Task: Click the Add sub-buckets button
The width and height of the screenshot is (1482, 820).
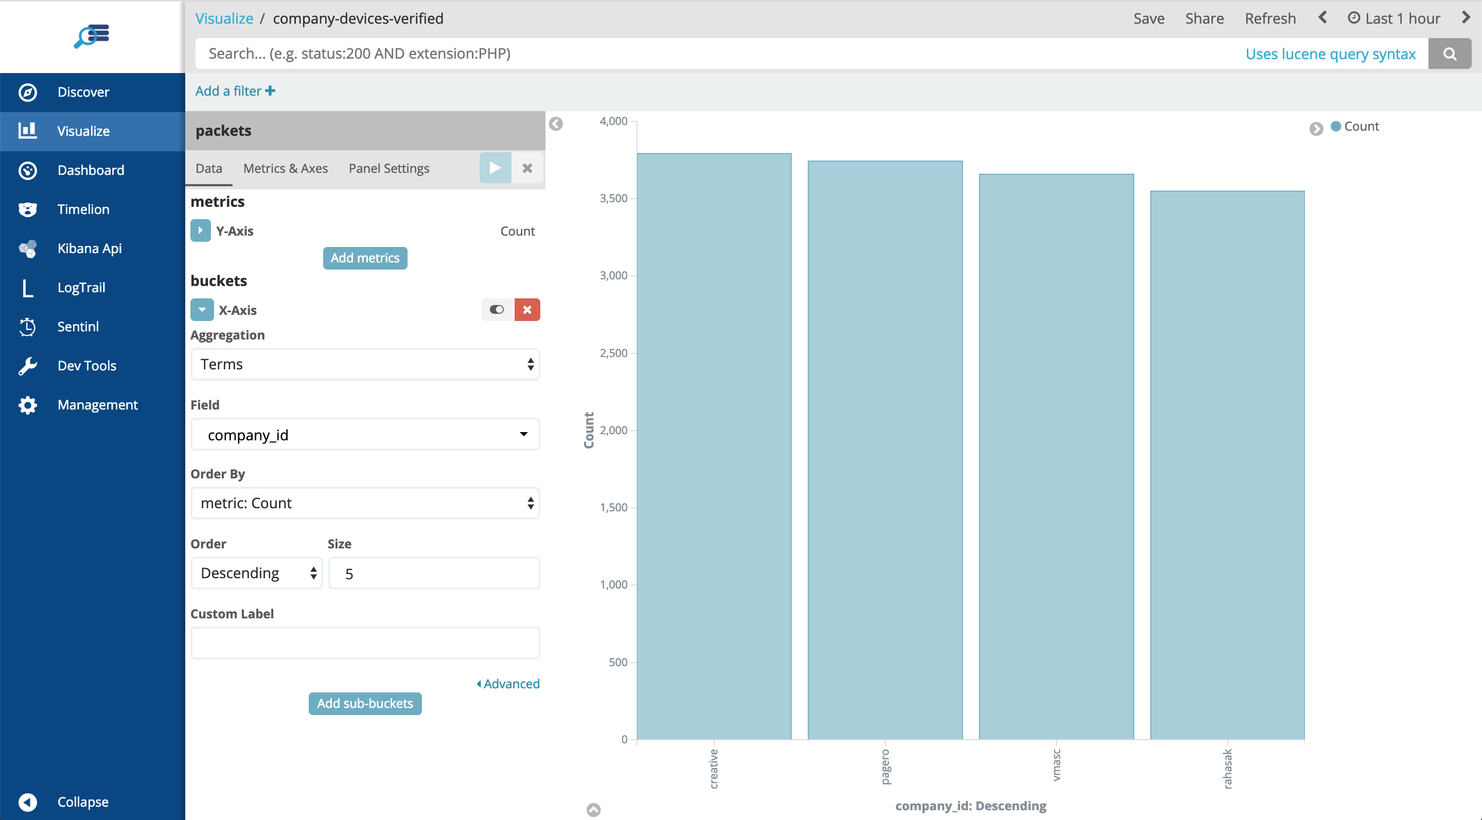Action: pos(364,703)
